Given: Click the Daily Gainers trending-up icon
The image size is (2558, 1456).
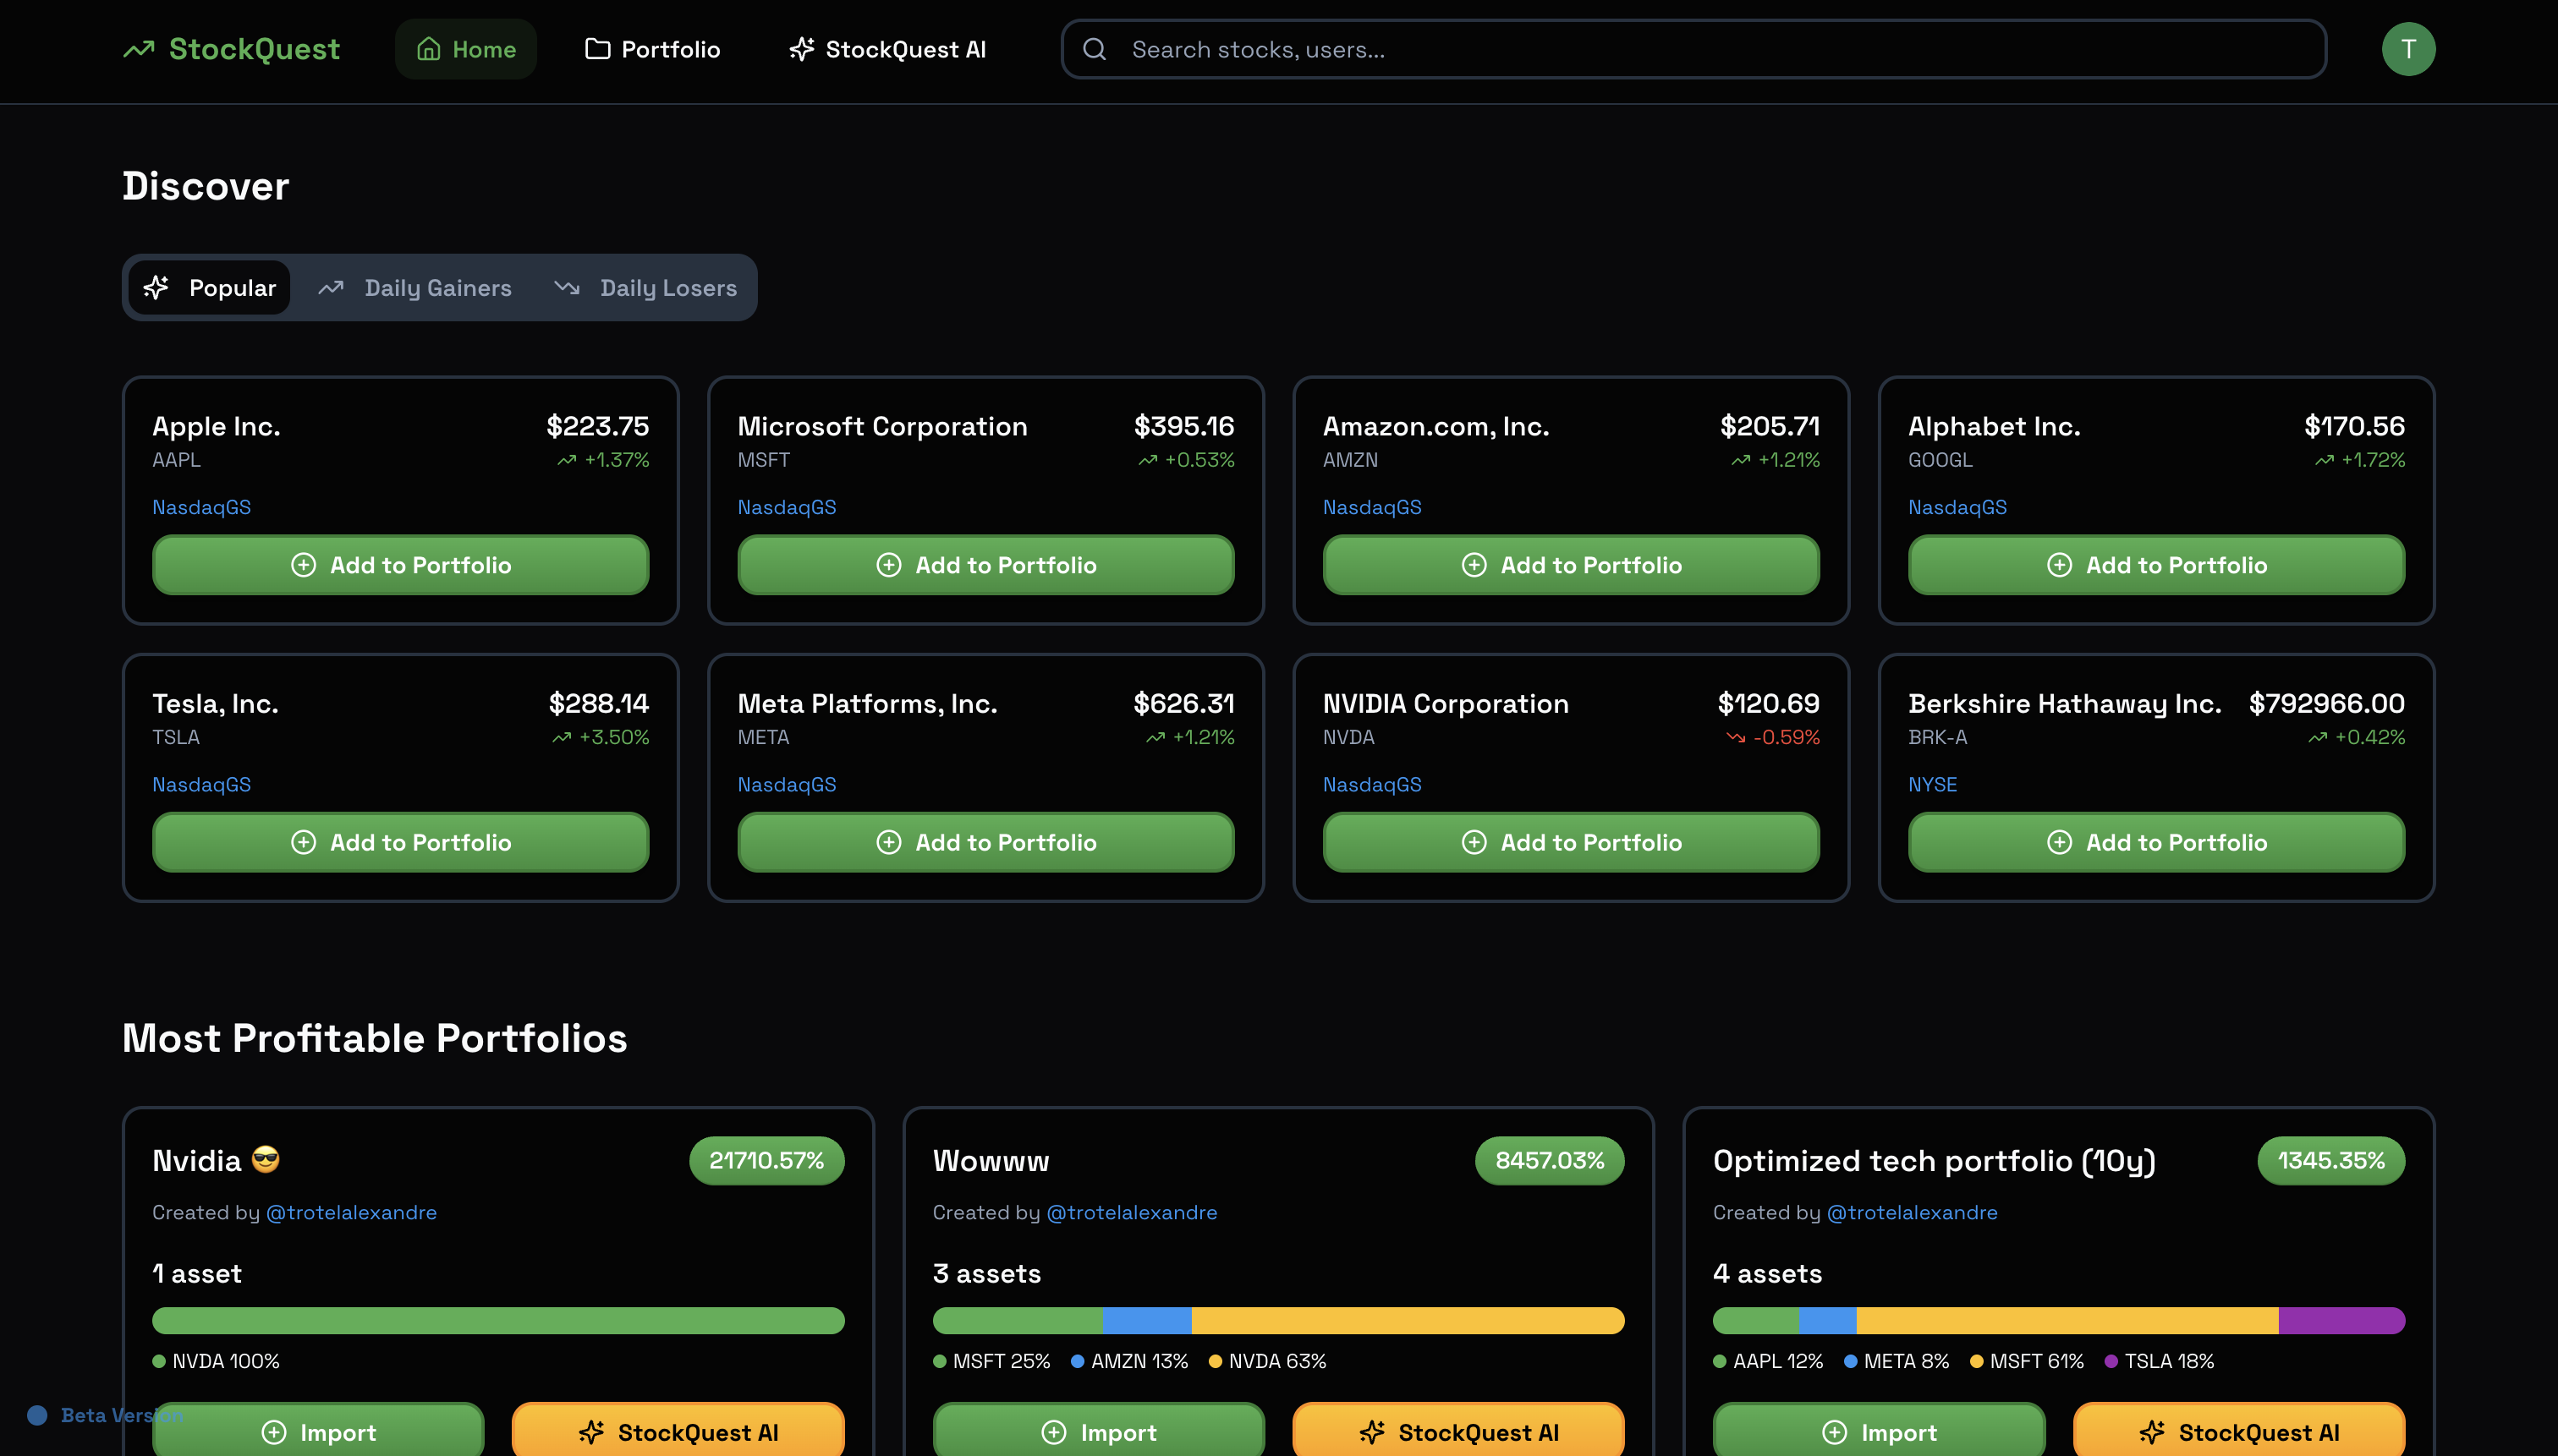Looking at the screenshot, I should 331,288.
